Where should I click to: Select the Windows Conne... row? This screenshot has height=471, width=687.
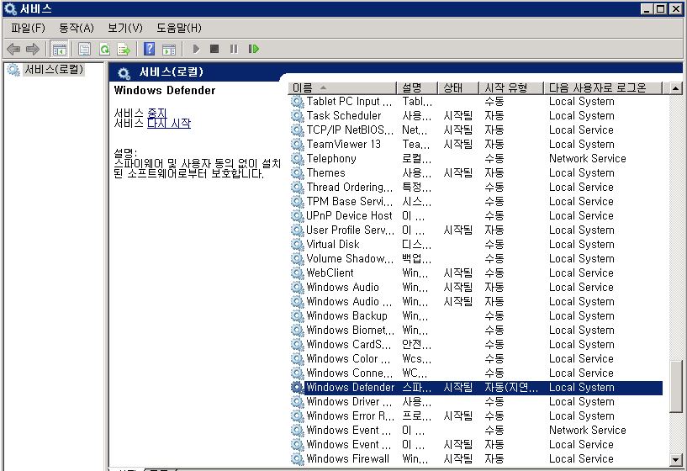(x=475, y=373)
